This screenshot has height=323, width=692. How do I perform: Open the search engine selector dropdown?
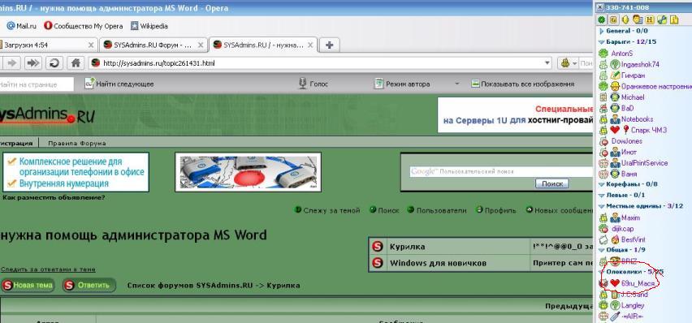[569, 63]
